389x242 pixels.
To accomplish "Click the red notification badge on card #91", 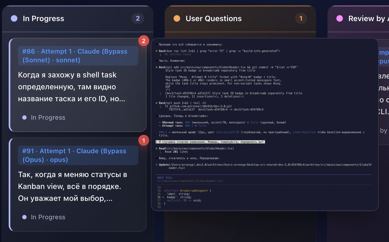I will 144,140.
